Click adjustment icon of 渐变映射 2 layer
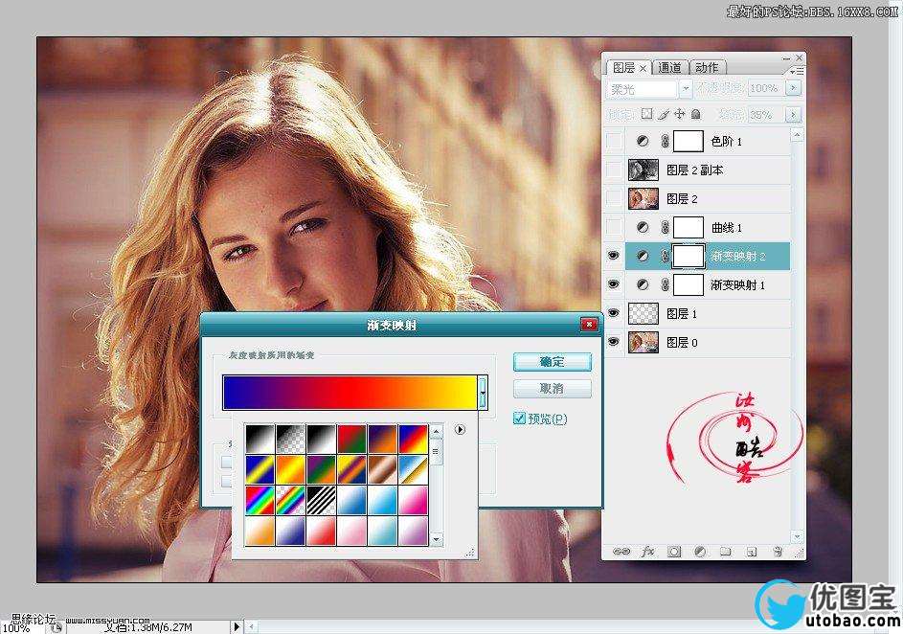The width and height of the screenshot is (903, 634). tap(643, 257)
